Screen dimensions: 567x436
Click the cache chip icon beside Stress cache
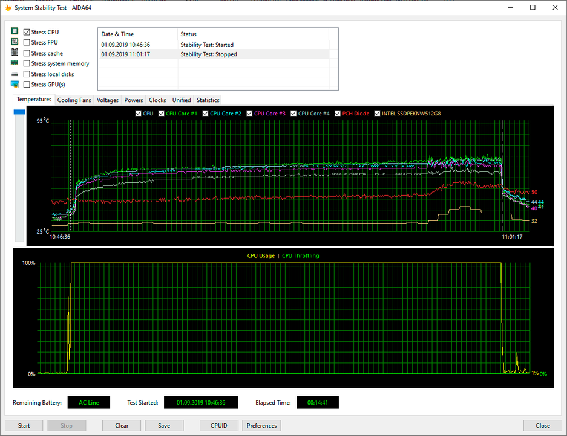point(15,53)
